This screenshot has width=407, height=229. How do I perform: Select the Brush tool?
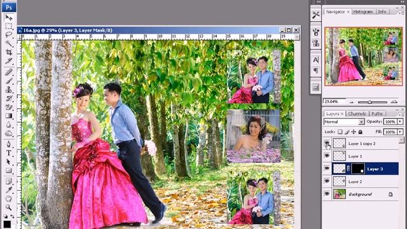pyautogui.click(x=8, y=81)
